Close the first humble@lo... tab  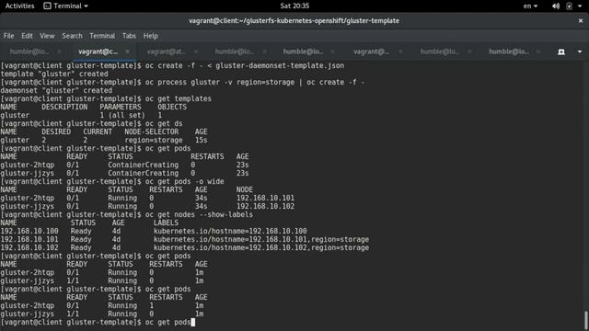tap(59, 51)
